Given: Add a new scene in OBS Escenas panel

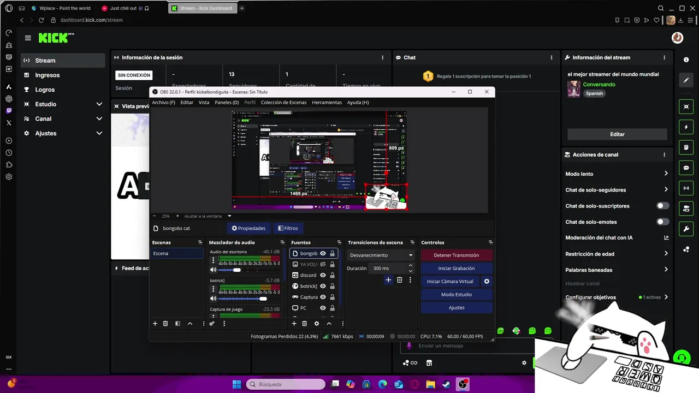Looking at the screenshot, I should (155, 324).
